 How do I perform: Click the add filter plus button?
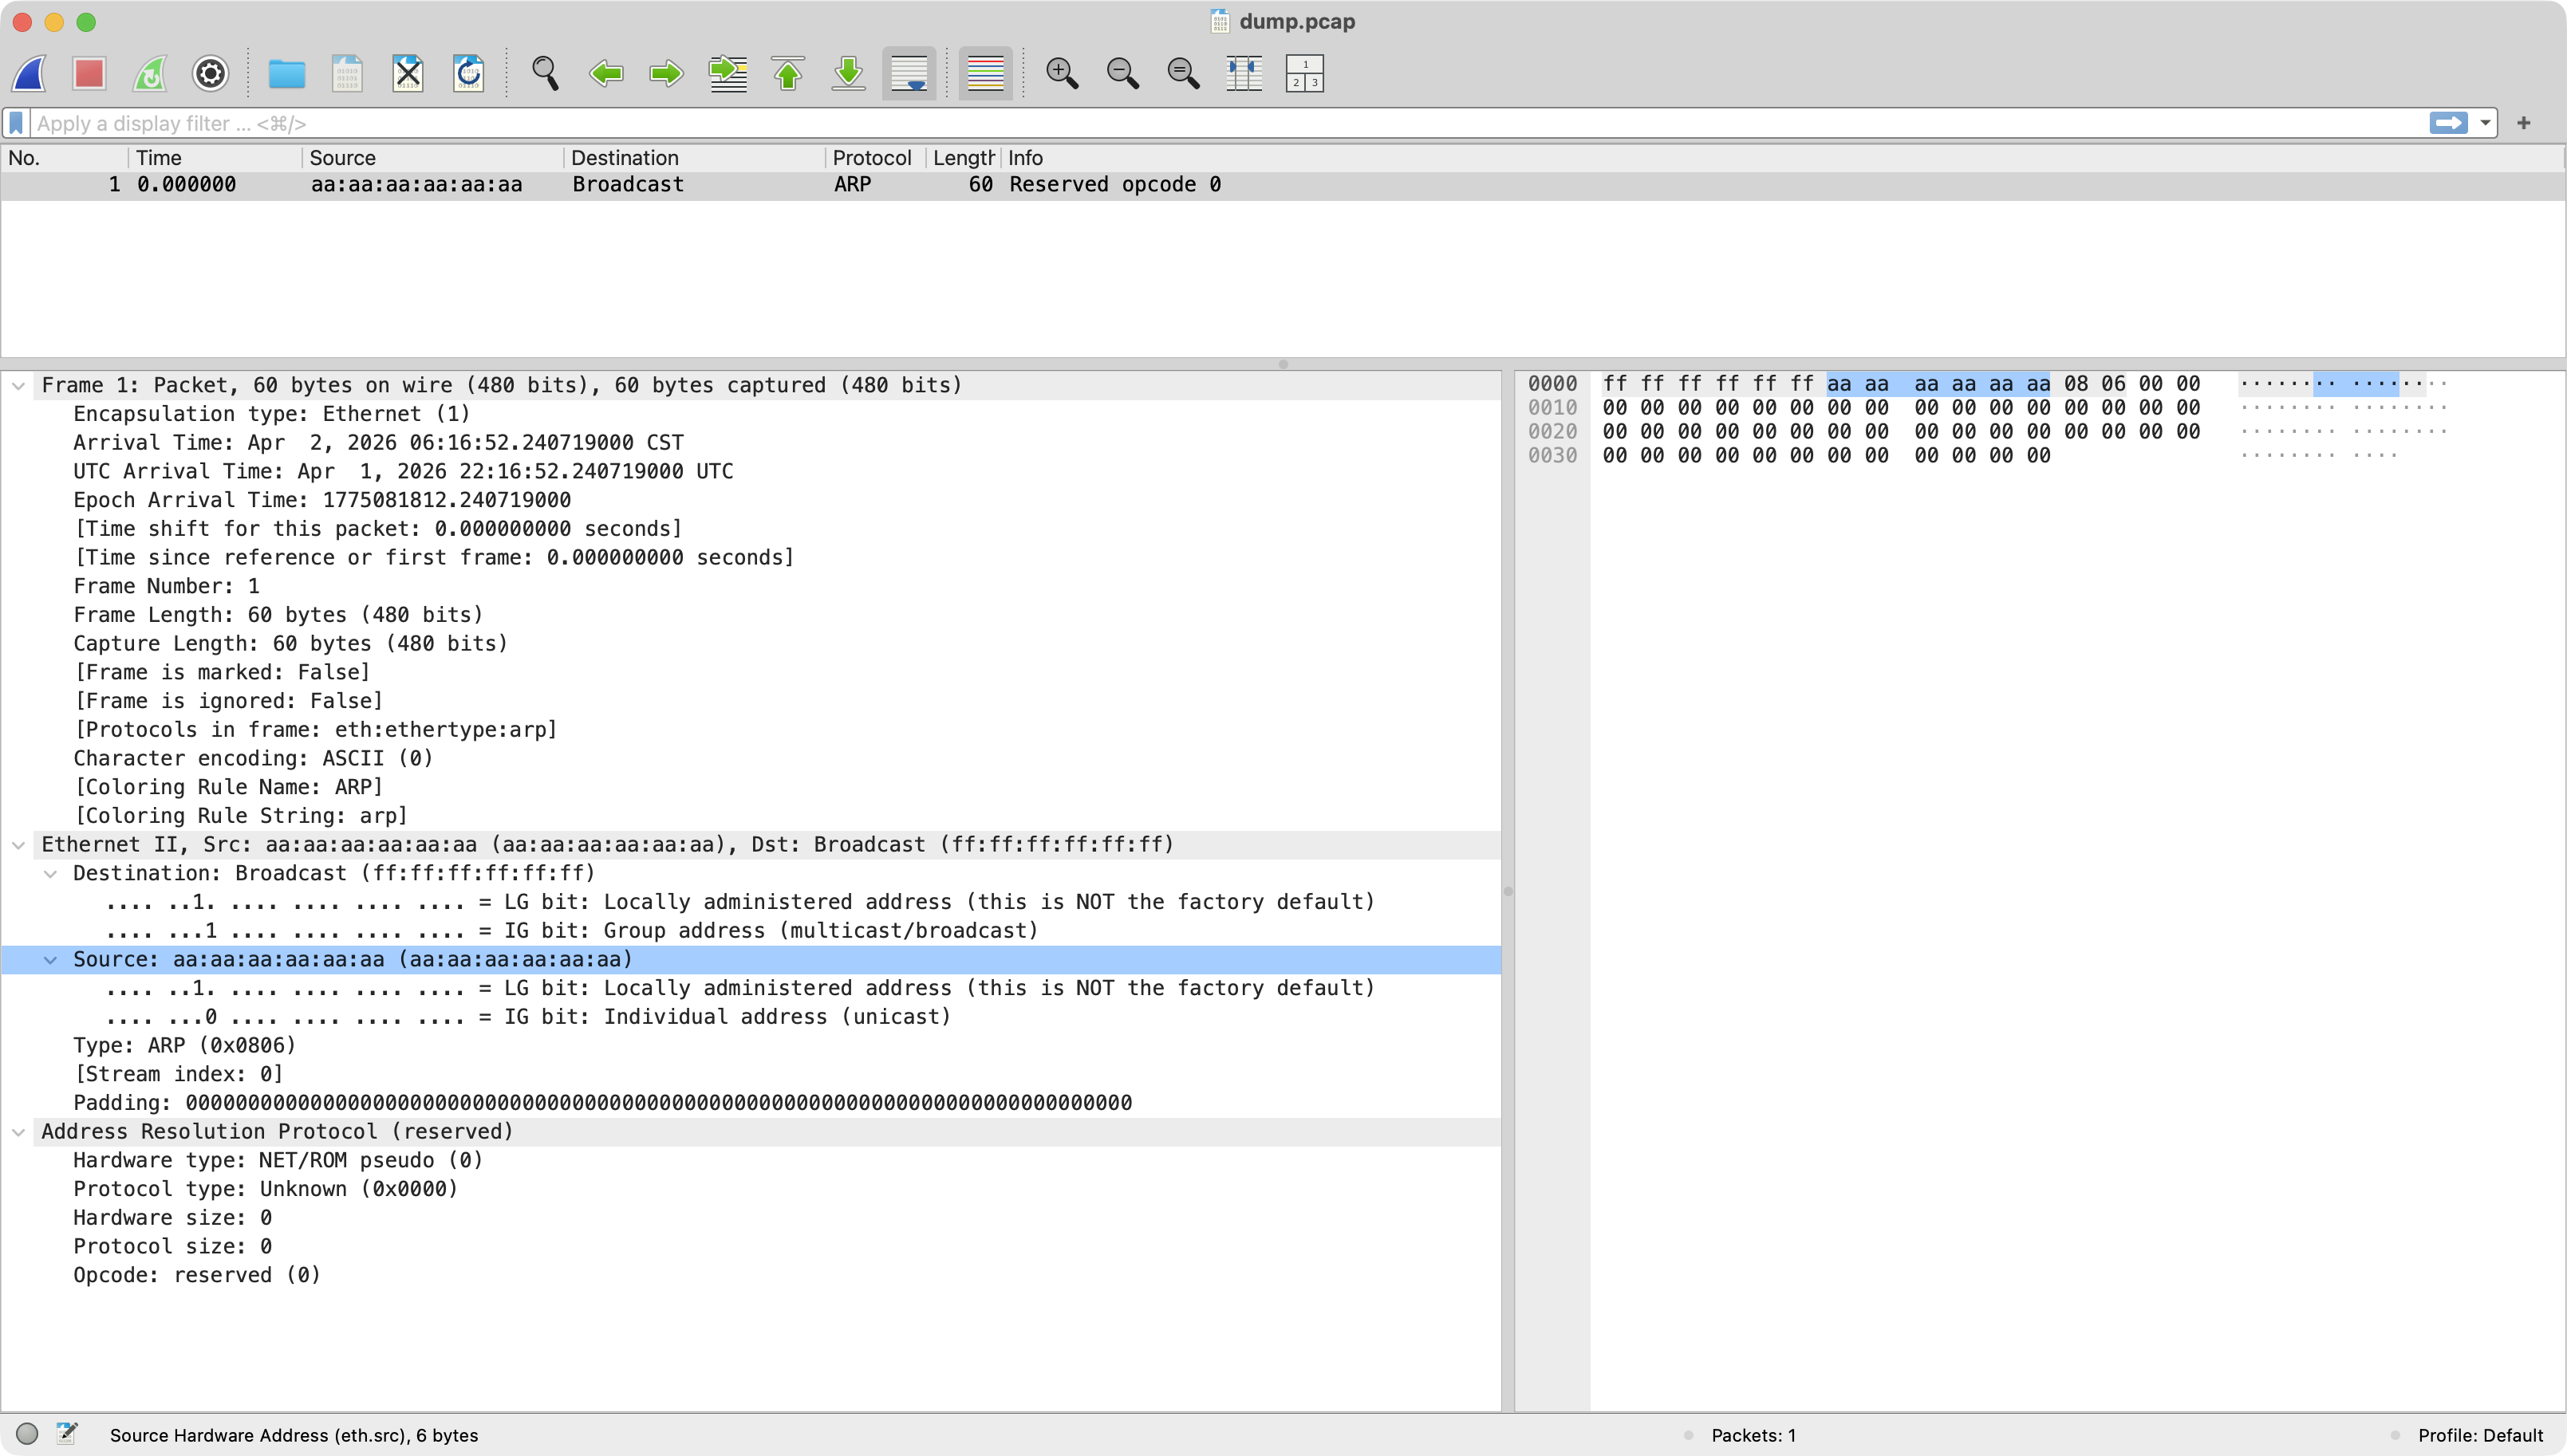coord(2524,123)
